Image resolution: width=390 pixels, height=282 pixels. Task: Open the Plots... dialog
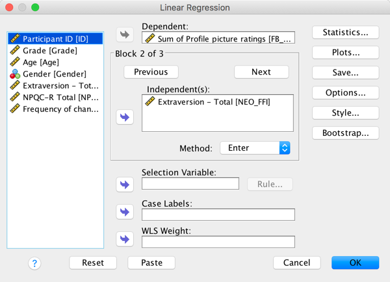(x=346, y=53)
